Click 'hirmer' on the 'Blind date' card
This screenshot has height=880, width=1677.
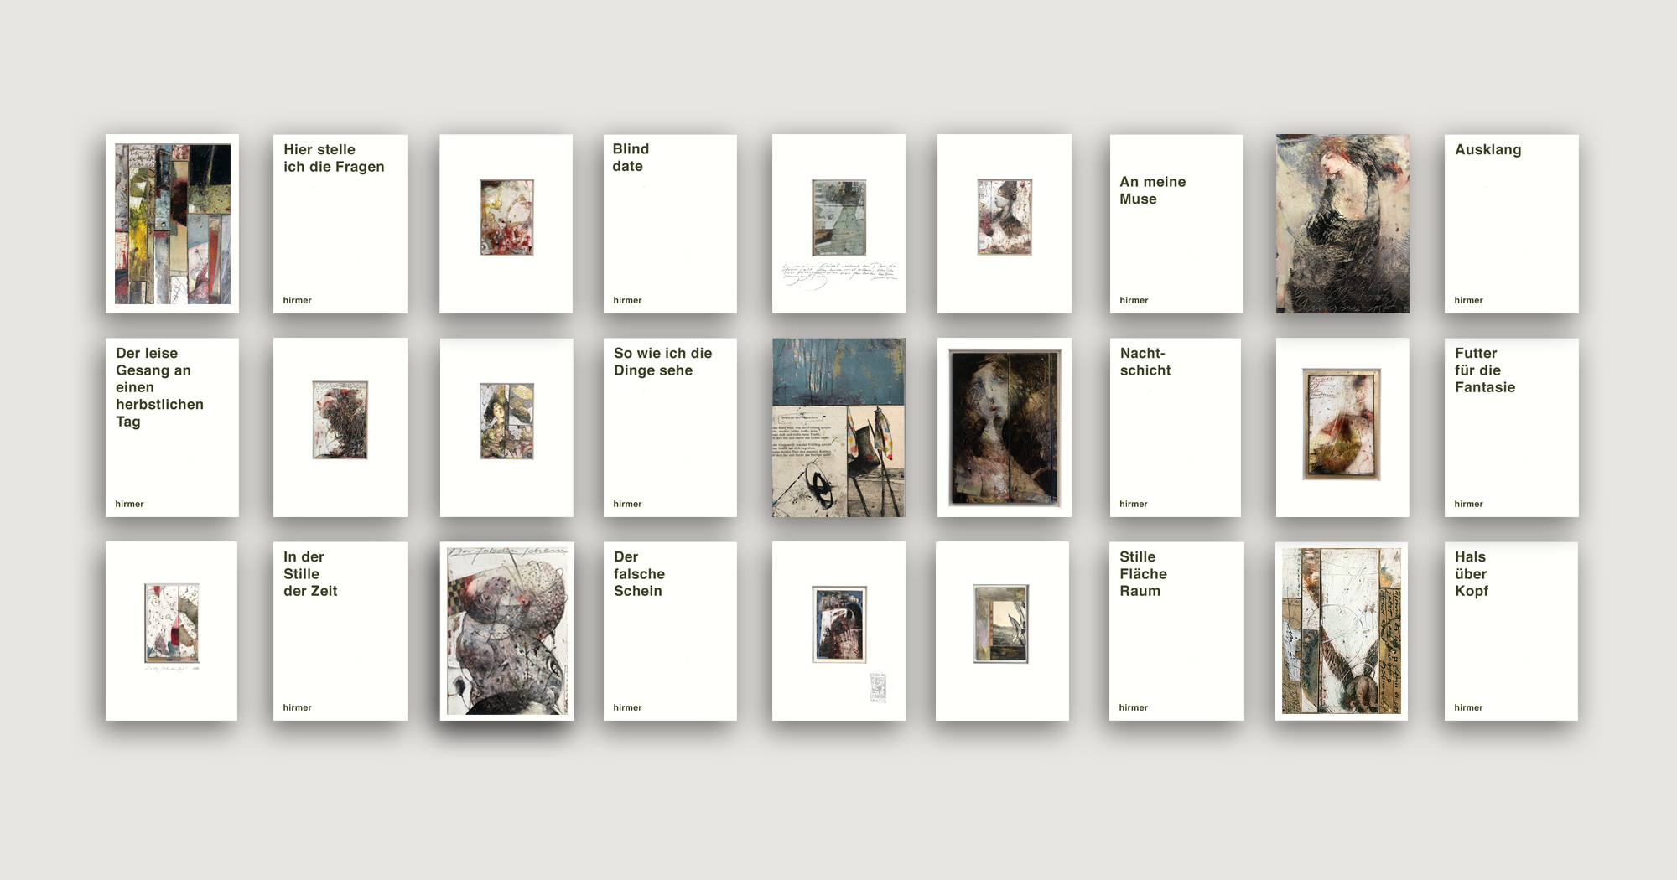click(x=627, y=300)
